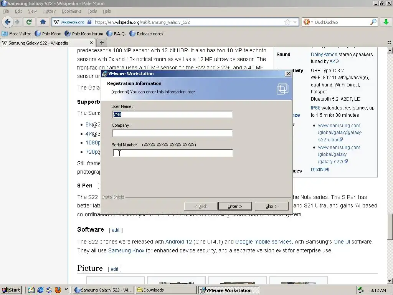Click the page scrollbar up arrow
393x295 pixels.
(x=390, y=50)
